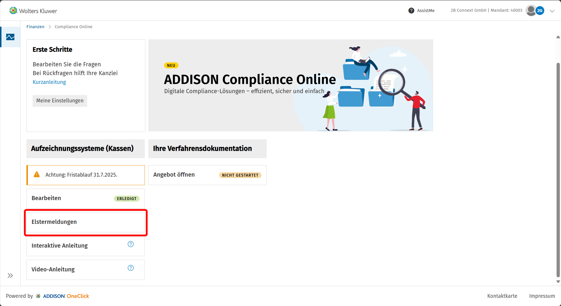Open the Elstermeldungen entry
The image size is (561, 306).
(85, 222)
